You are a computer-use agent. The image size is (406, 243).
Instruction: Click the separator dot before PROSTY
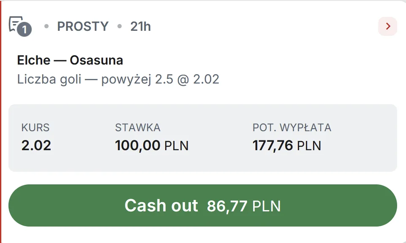[x=46, y=27]
